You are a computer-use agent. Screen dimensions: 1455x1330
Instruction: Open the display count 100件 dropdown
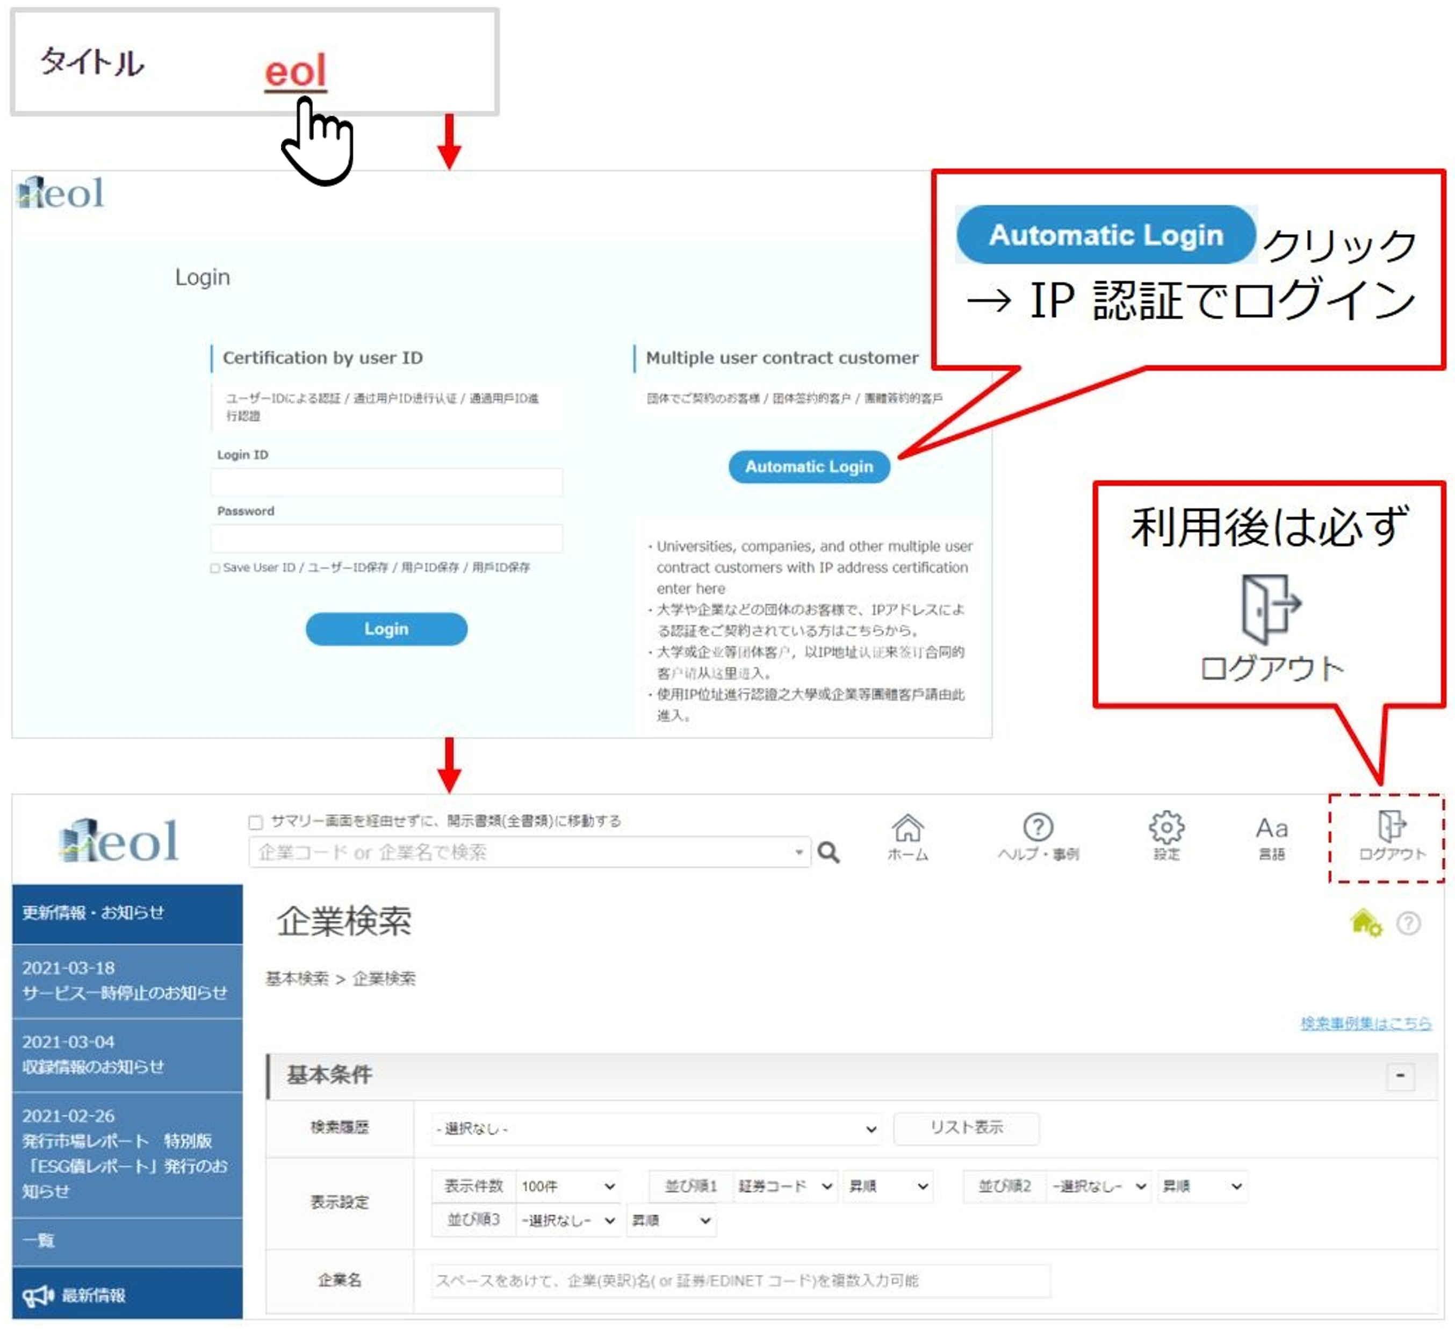click(567, 1187)
